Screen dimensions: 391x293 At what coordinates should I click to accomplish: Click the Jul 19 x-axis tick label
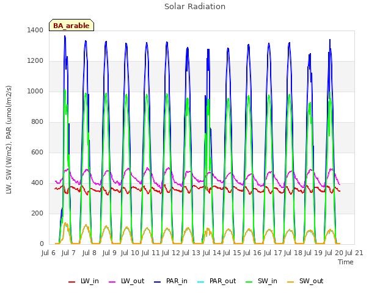313,253
